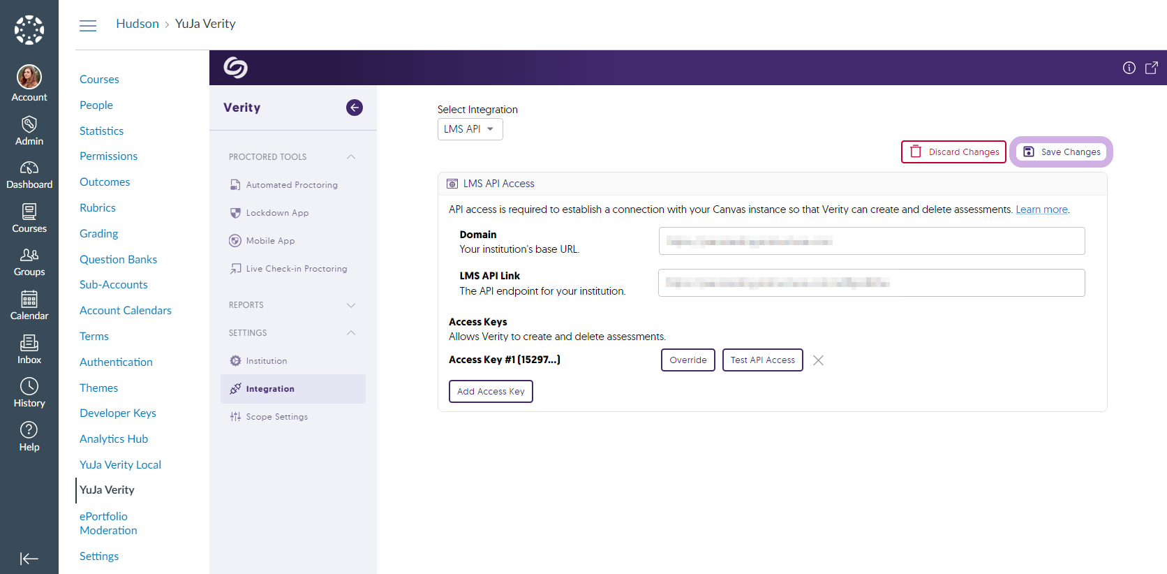This screenshot has height=574, width=1167.
Task: Collapse the global navigation sidebar
Action: coord(29,559)
